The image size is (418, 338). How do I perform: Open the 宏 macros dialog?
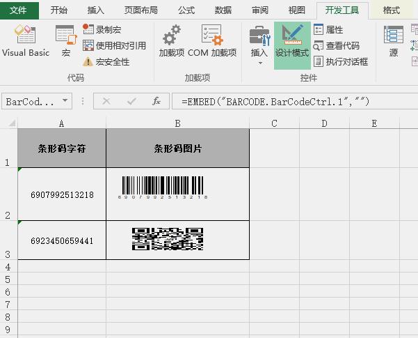click(66, 40)
